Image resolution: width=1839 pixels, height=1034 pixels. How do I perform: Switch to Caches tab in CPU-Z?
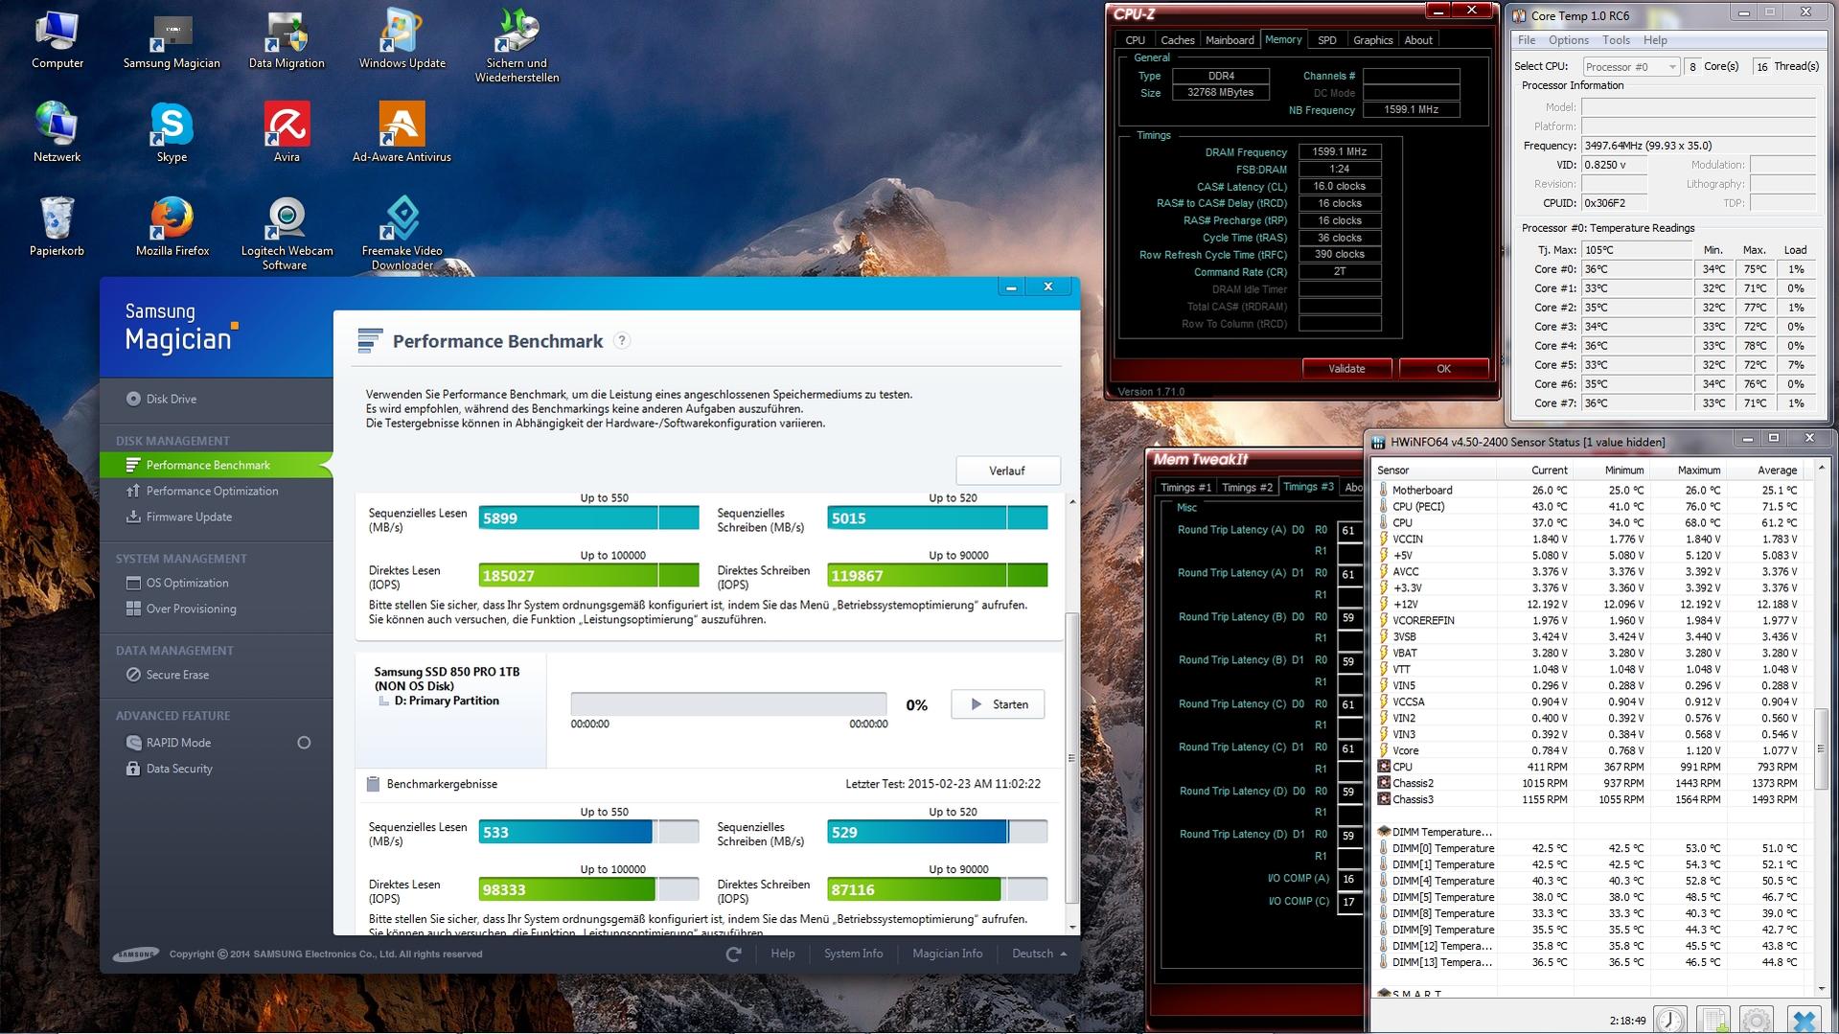[1178, 40]
